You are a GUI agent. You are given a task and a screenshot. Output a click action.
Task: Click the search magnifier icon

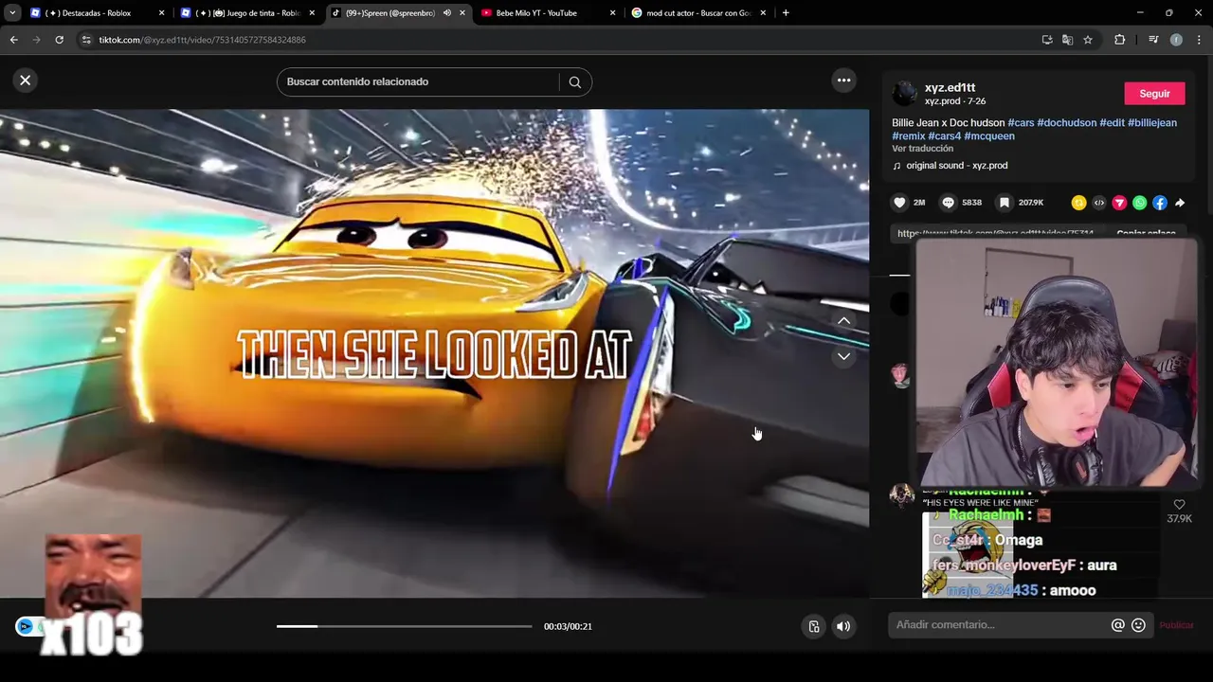click(x=574, y=81)
